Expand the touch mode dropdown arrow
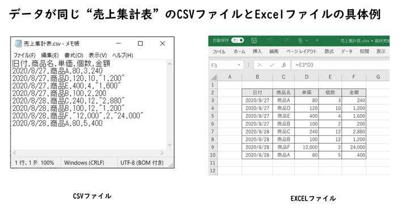 307,41
